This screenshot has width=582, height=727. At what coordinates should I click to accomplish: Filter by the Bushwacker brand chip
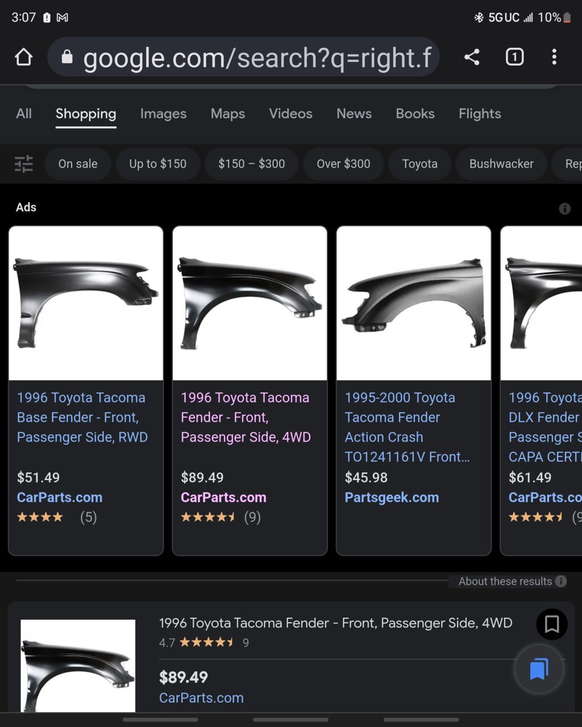pyautogui.click(x=501, y=164)
